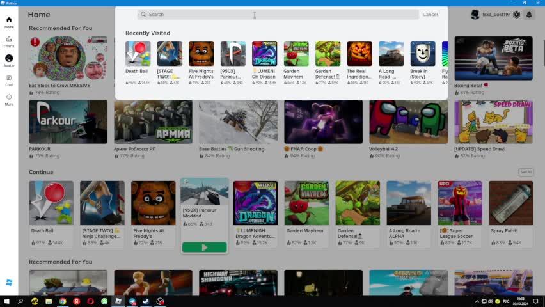Open The Real Ingredients in Recently Visited
545x307 pixels.
click(x=359, y=63)
